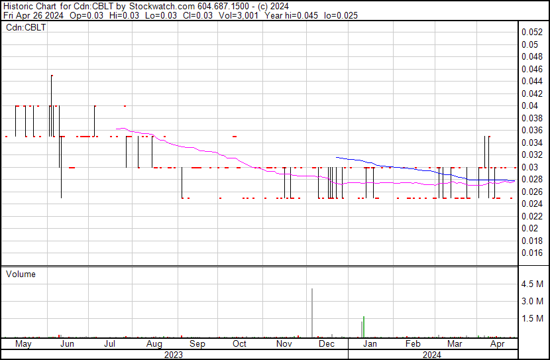Select the Dec month label on time axis

(x=326, y=344)
